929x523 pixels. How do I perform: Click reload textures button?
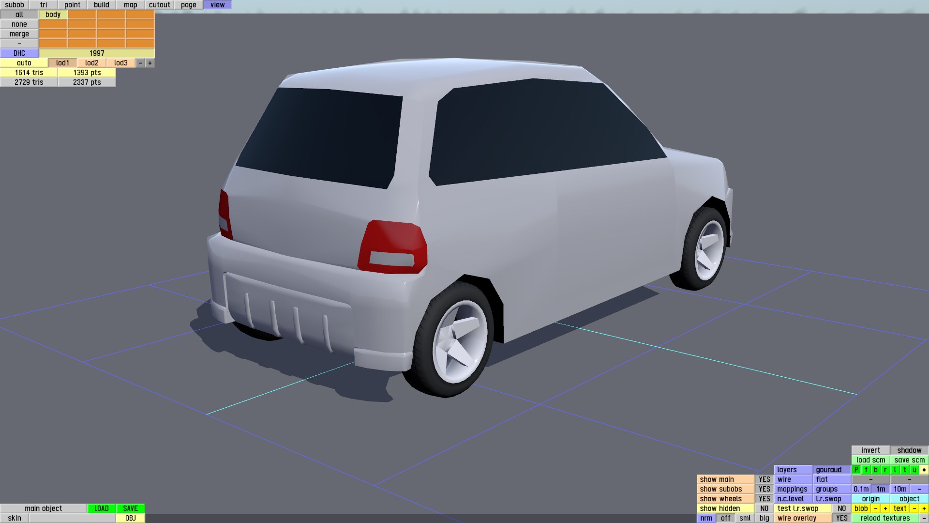pos(885,518)
